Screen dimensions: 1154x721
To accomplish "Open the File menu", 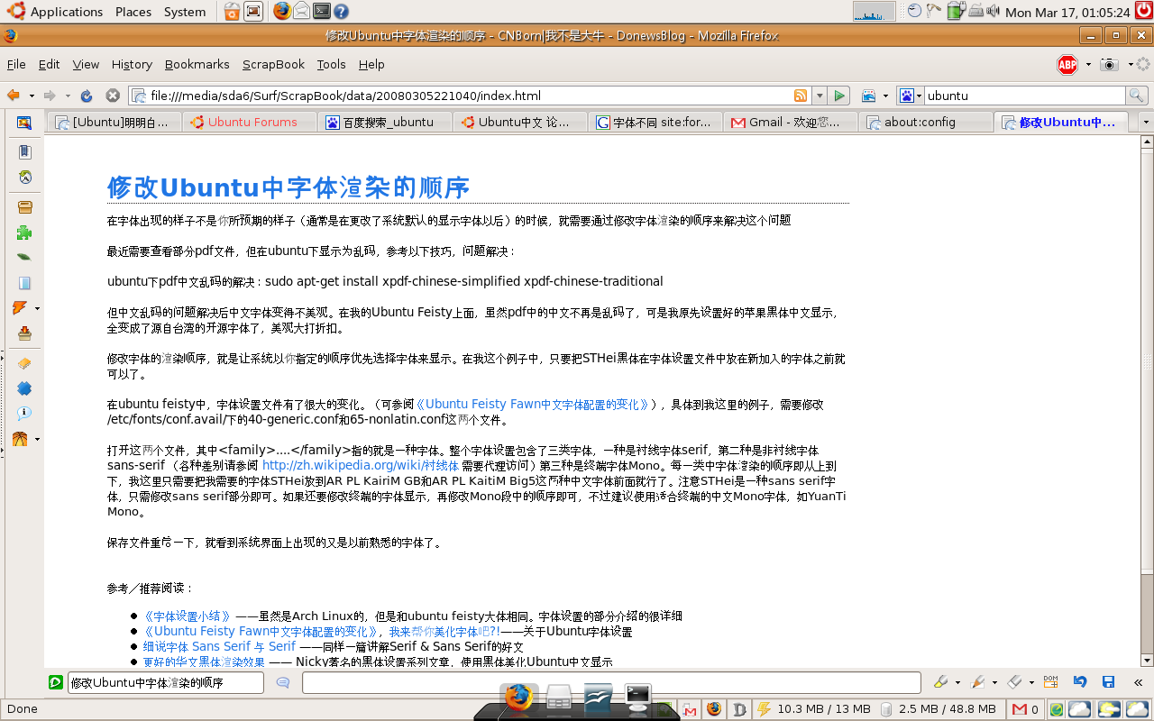I will 16,65.
